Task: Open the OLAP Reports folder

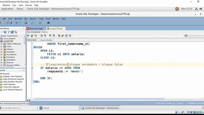Action: click(9, 84)
